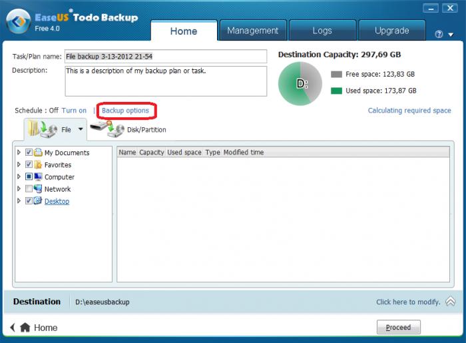Click the Disk/Partition backup drive icon
The width and height of the screenshot is (466, 343).
click(x=107, y=129)
